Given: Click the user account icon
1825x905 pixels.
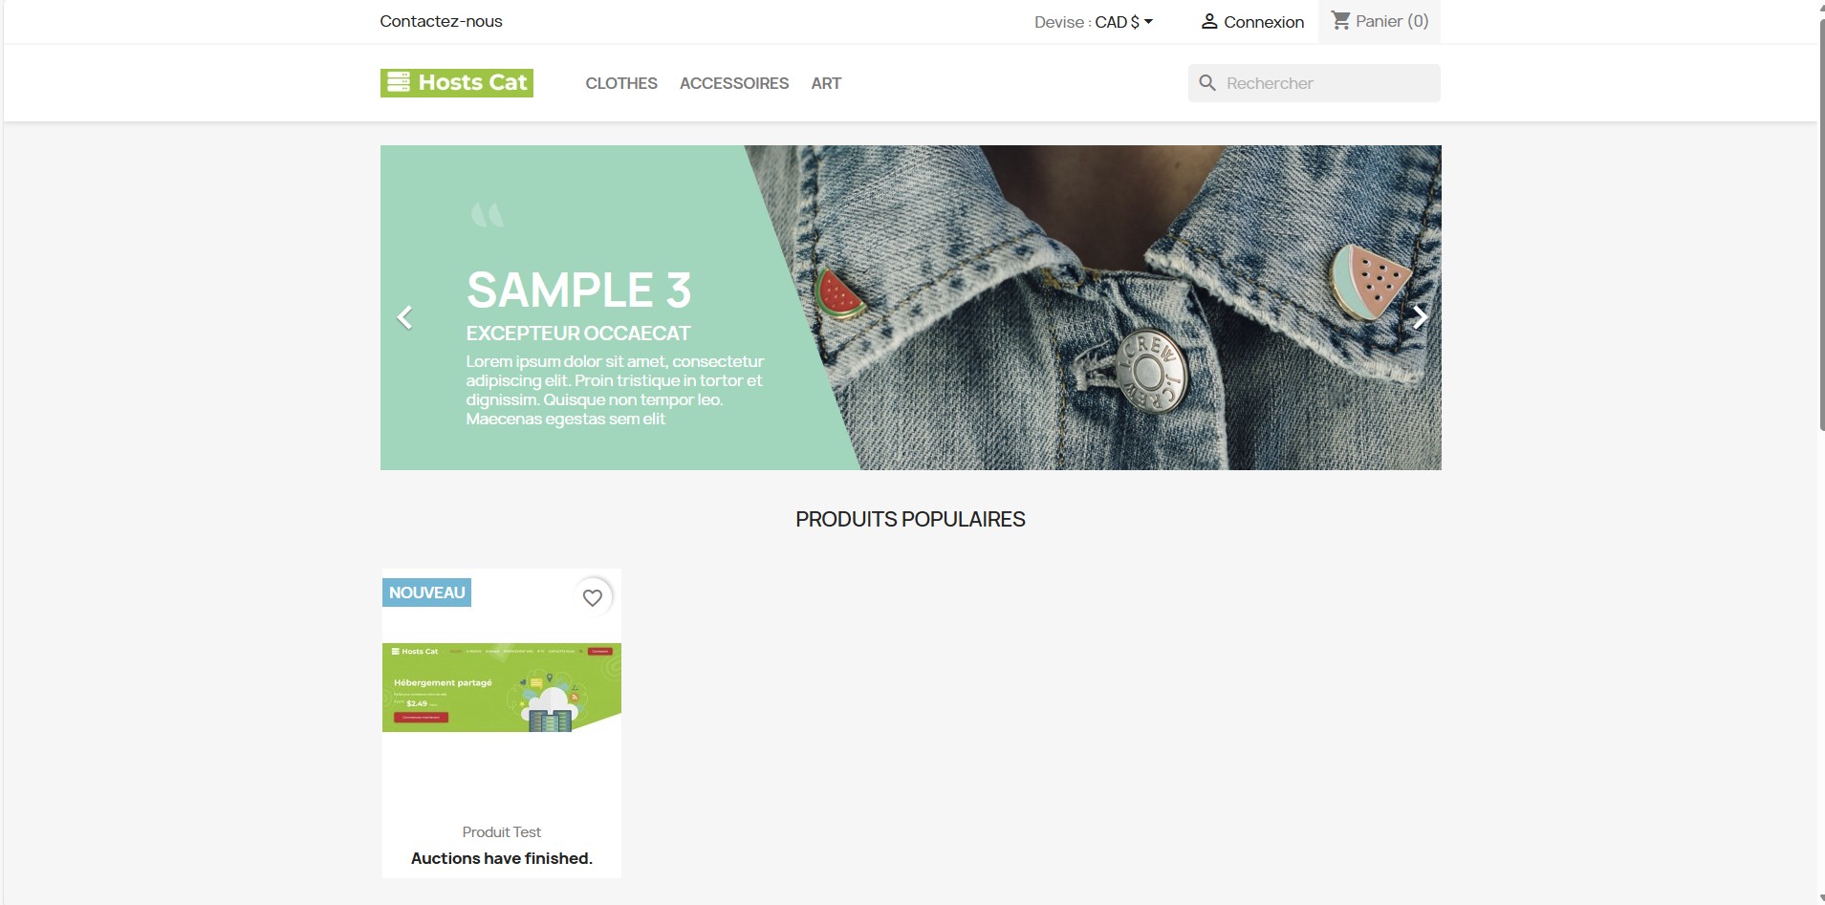Looking at the screenshot, I should click(1209, 21).
